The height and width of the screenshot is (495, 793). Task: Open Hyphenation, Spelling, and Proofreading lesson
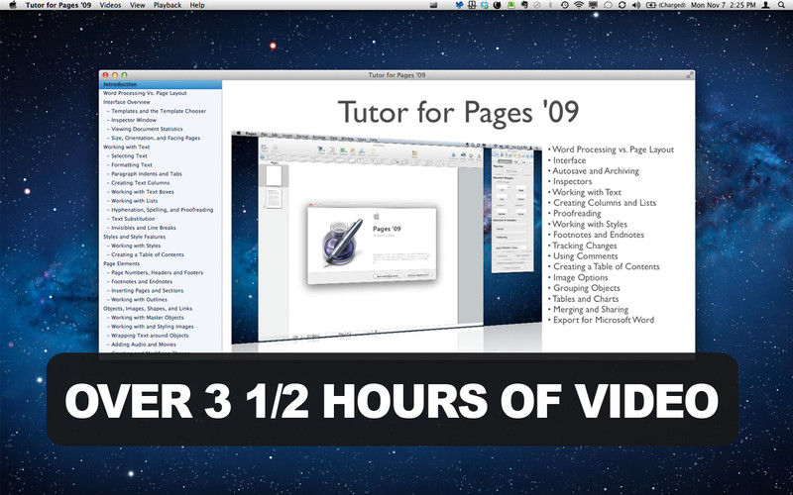point(161,210)
